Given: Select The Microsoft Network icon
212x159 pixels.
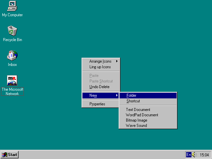Looking at the screenshot, I should [x=12, y=80].
